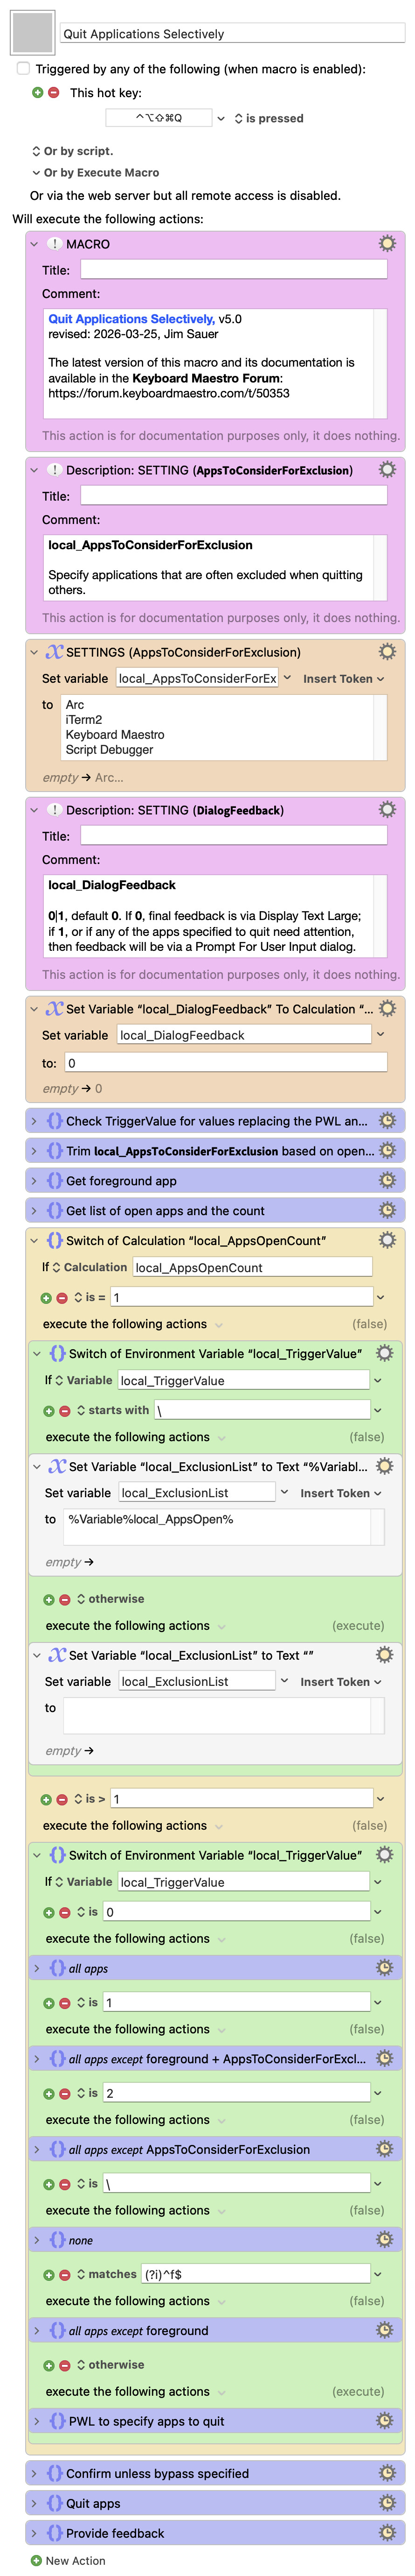Expand Confirm unless bypass specified action

35,2473
